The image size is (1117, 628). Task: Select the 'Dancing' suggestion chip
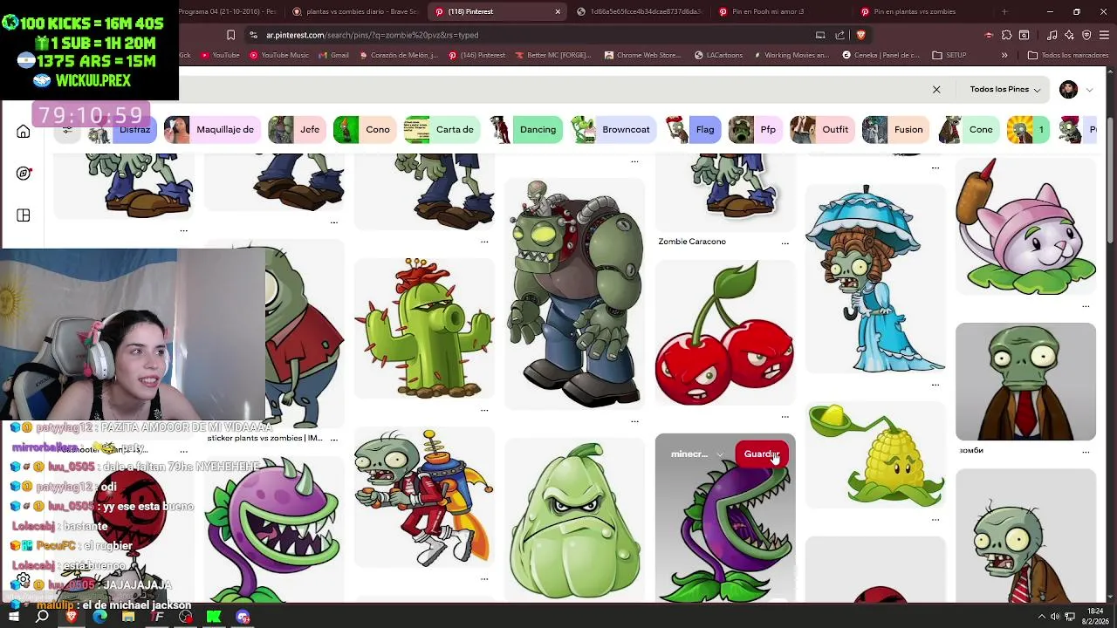coord(524,129)
